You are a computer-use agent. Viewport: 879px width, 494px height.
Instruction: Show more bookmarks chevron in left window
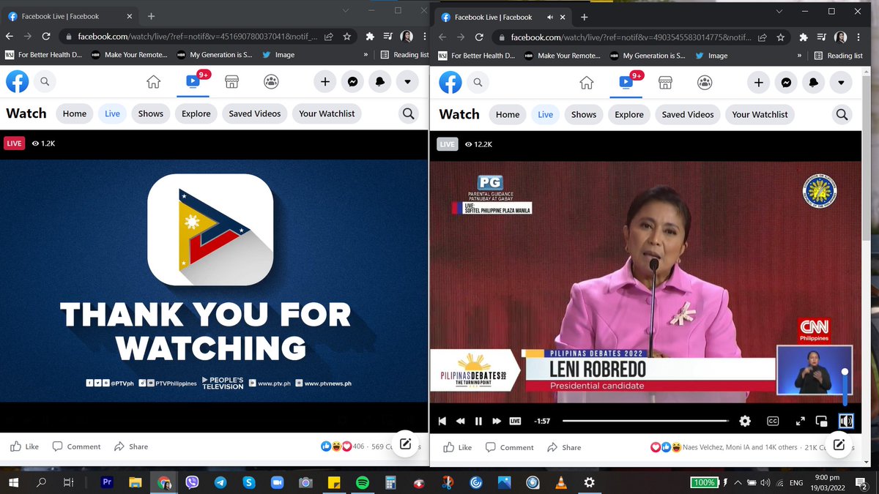point(366,54)
